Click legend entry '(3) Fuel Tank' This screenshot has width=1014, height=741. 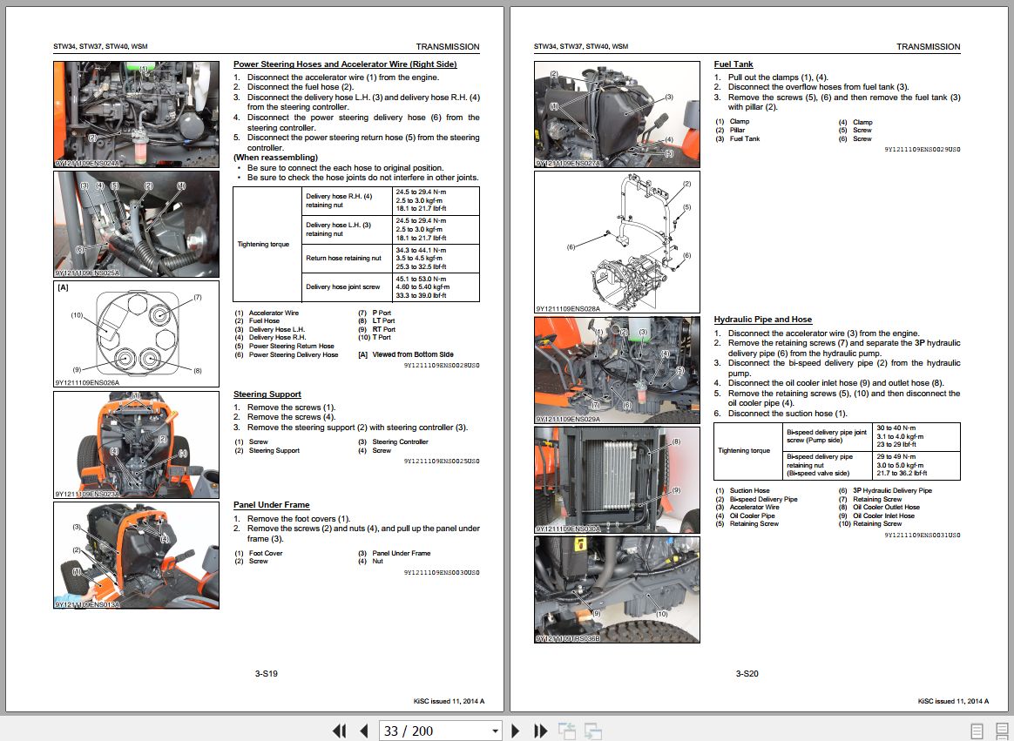pos(738,138)
